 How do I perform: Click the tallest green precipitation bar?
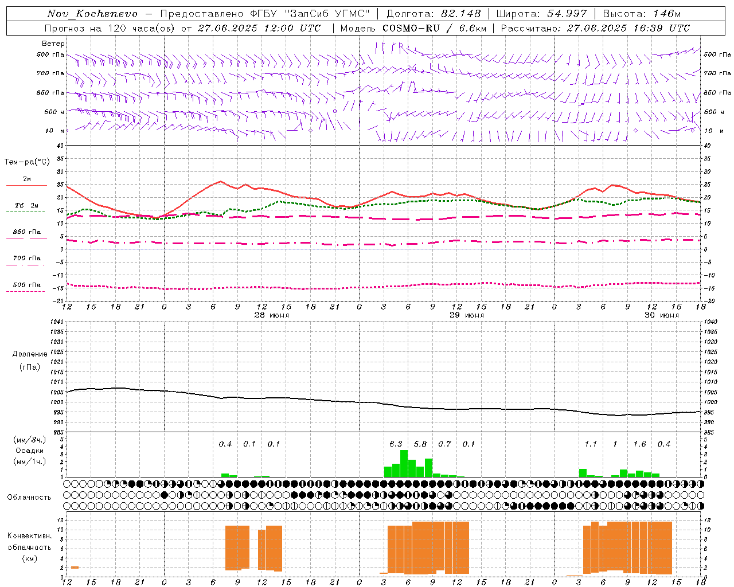[404, 463]
